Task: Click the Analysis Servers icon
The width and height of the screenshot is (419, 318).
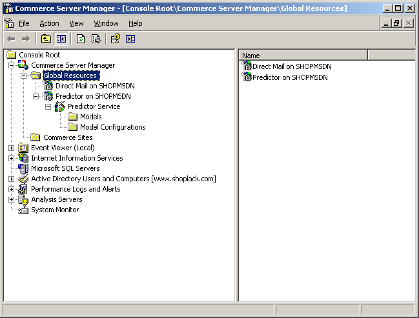Action: (x=23, y=199)
